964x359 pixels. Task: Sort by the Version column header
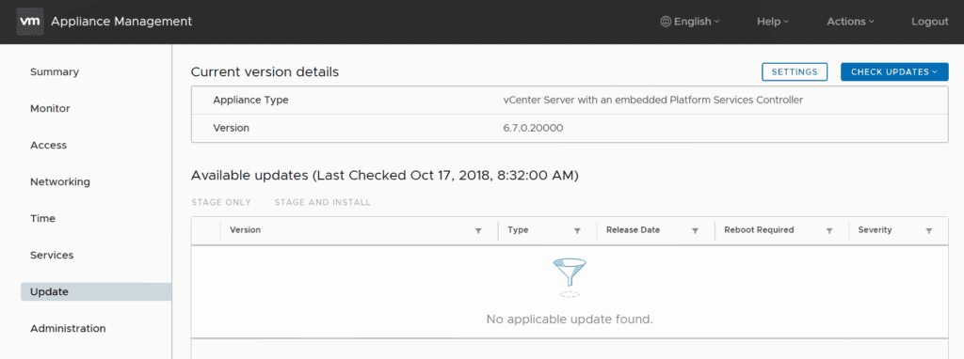pyautogui.click(x=246, y=230)
